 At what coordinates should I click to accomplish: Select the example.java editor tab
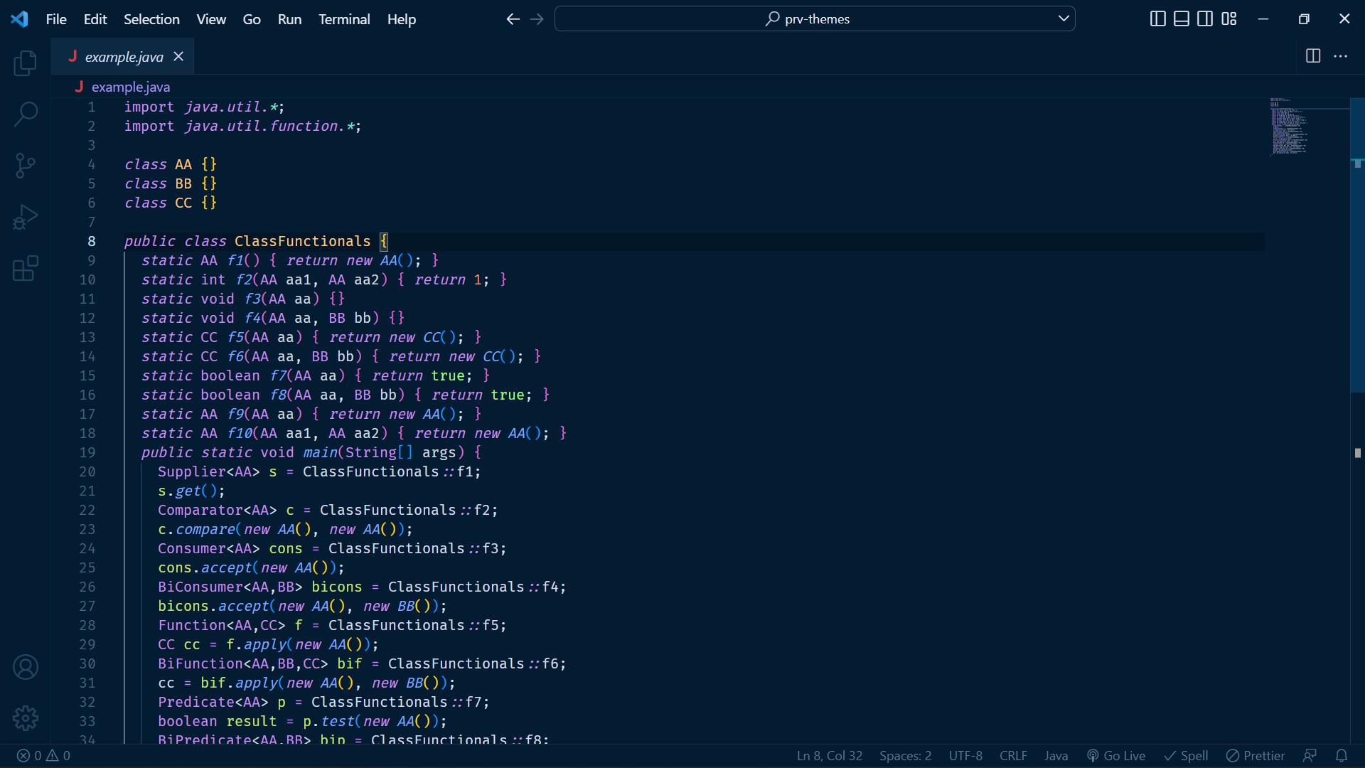(x=124, y=57)
